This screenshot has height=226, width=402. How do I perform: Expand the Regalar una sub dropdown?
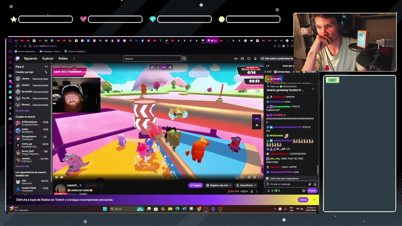click(219, 185)
